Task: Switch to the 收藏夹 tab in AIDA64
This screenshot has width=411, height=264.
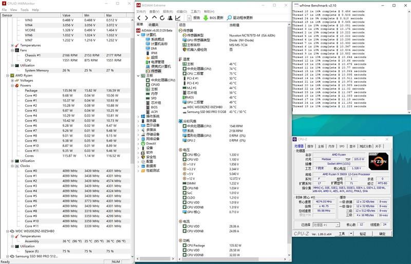Action: pos(153,25)
